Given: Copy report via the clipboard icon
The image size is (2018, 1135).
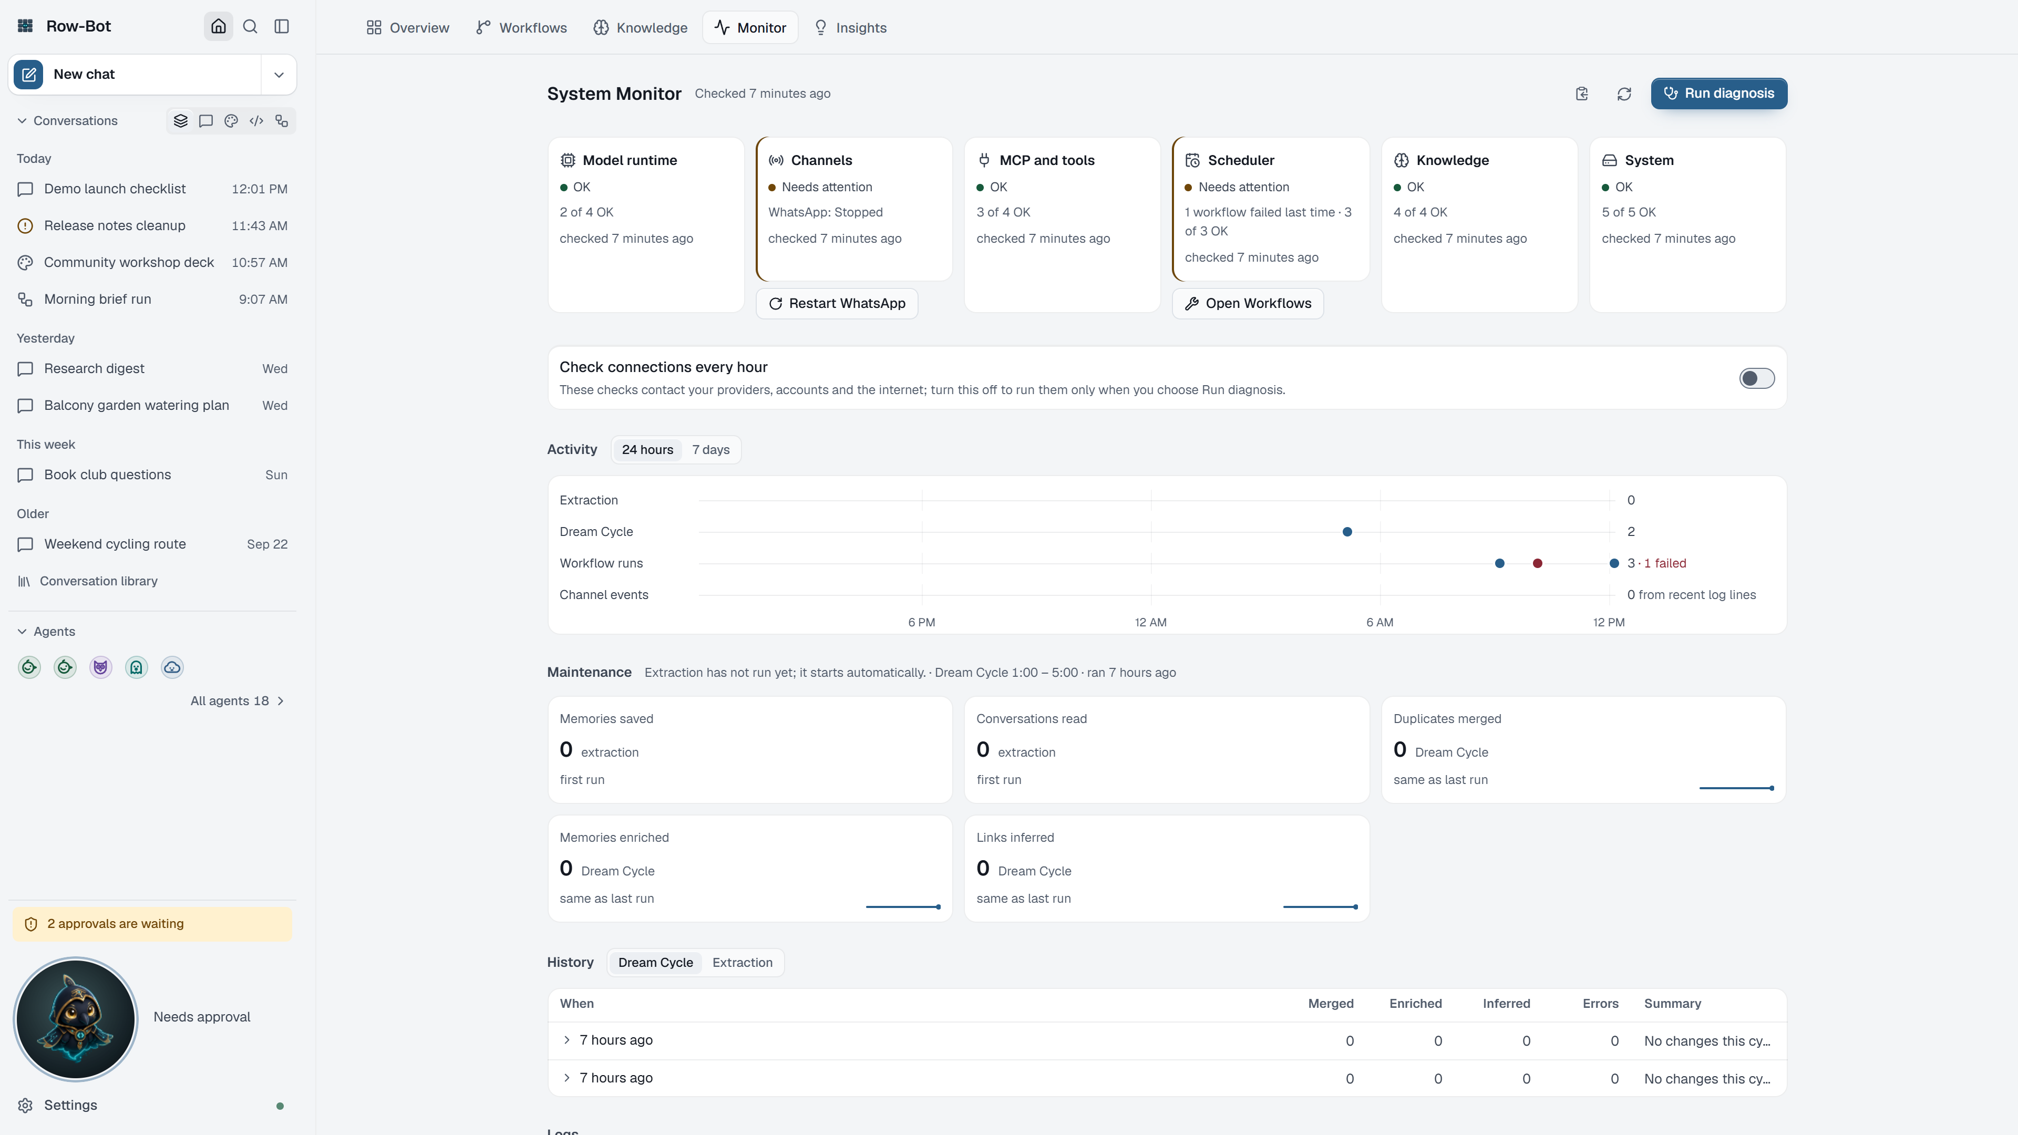Looking at the screenshot, I should pyautogui.click(x=1582, y=94).
